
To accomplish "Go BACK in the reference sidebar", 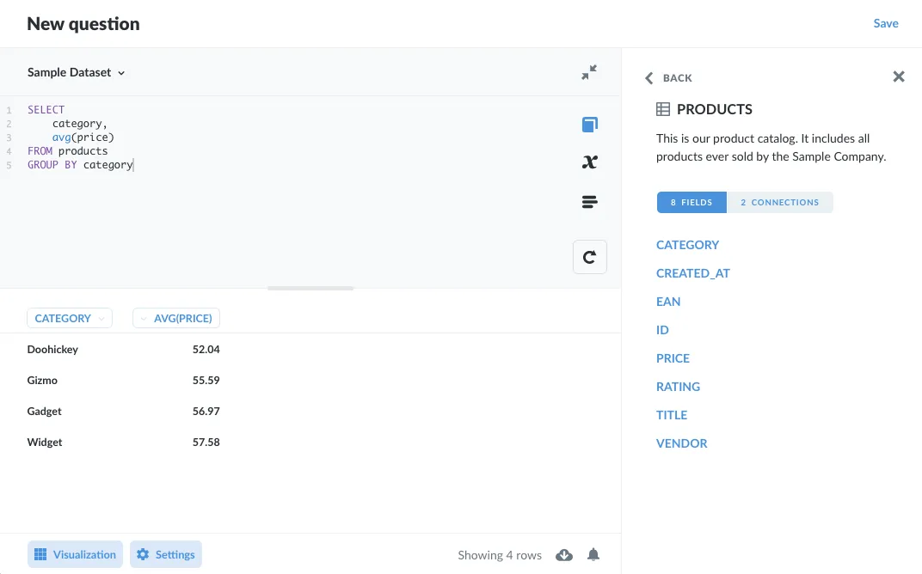I will pyautogui.click(x=667, y=77).
